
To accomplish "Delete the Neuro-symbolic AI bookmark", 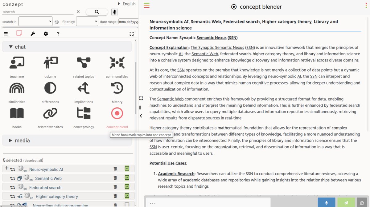I will 115,169.
